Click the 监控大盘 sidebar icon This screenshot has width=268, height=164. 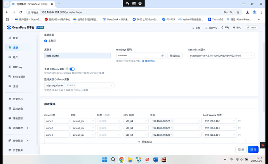click(10, 109)
